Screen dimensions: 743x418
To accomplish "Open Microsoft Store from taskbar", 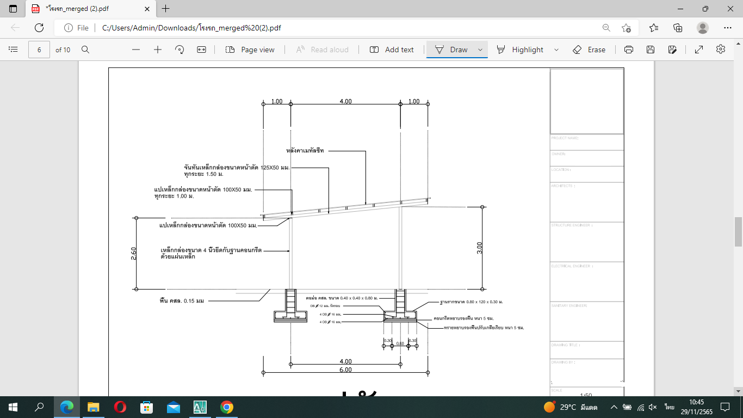I will pyautogui.click(x=147, y=407).
